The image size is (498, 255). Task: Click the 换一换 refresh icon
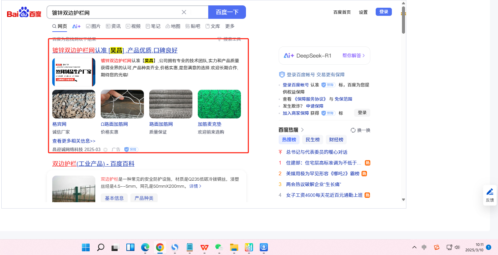(353, 130)
